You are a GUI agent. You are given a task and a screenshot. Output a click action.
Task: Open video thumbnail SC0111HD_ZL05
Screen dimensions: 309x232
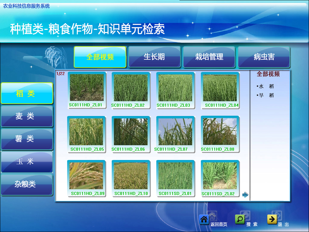click(86, 134)
